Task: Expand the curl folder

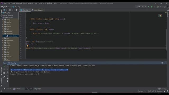Action: pos(3,47)
